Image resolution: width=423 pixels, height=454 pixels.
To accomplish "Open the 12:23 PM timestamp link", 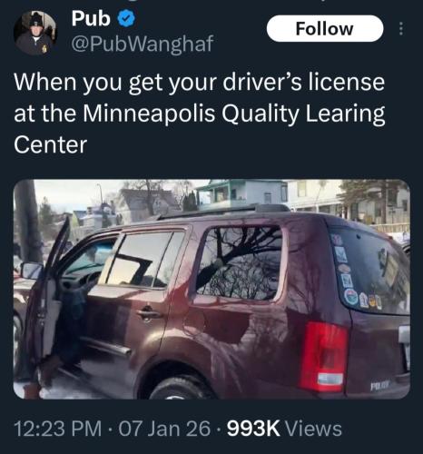I will (58, 429).
